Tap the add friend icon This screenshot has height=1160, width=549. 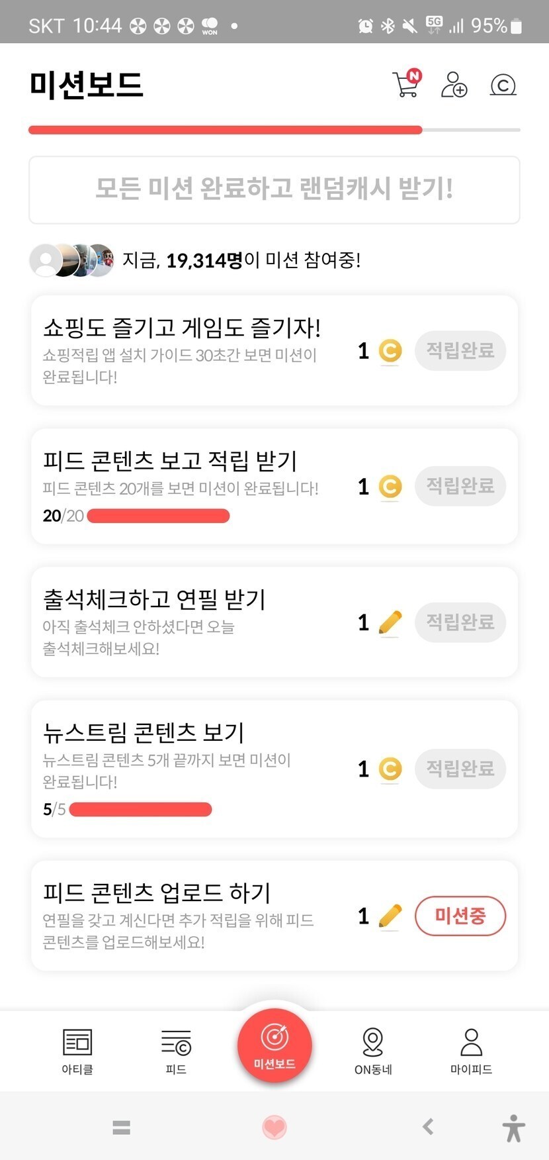click(x=454, y=85)
